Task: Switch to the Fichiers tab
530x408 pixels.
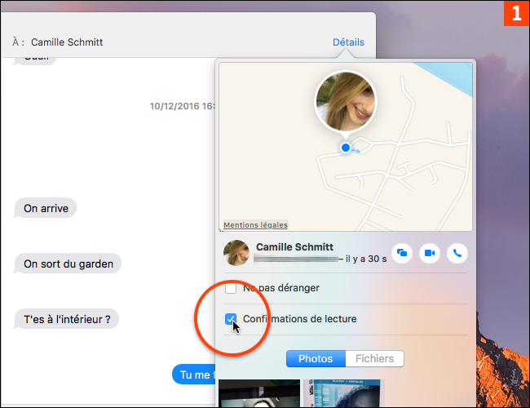Action: click(x=374, y=359)
